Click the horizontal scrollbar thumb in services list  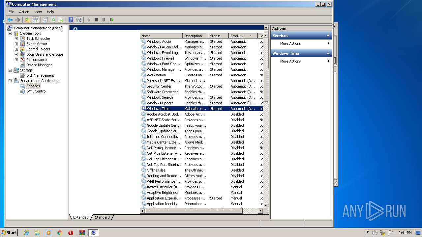194,211
